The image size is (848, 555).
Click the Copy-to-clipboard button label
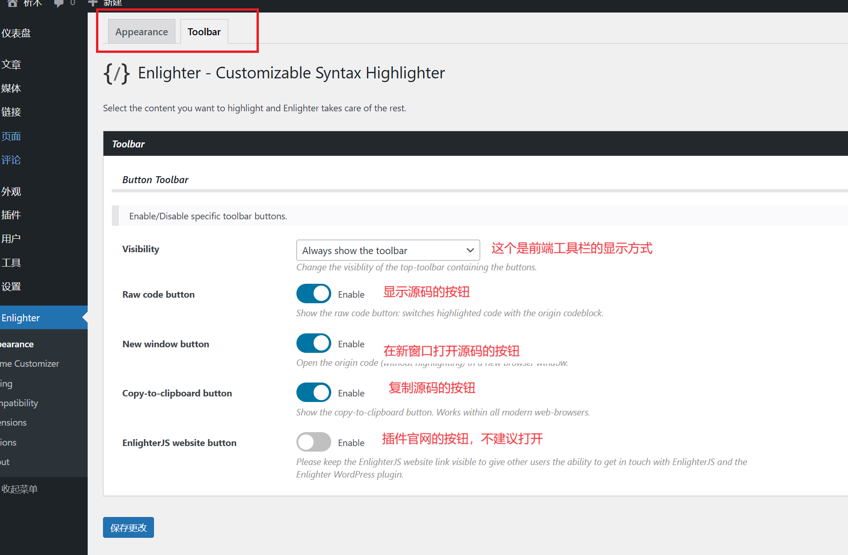click(x=177, y=393)
